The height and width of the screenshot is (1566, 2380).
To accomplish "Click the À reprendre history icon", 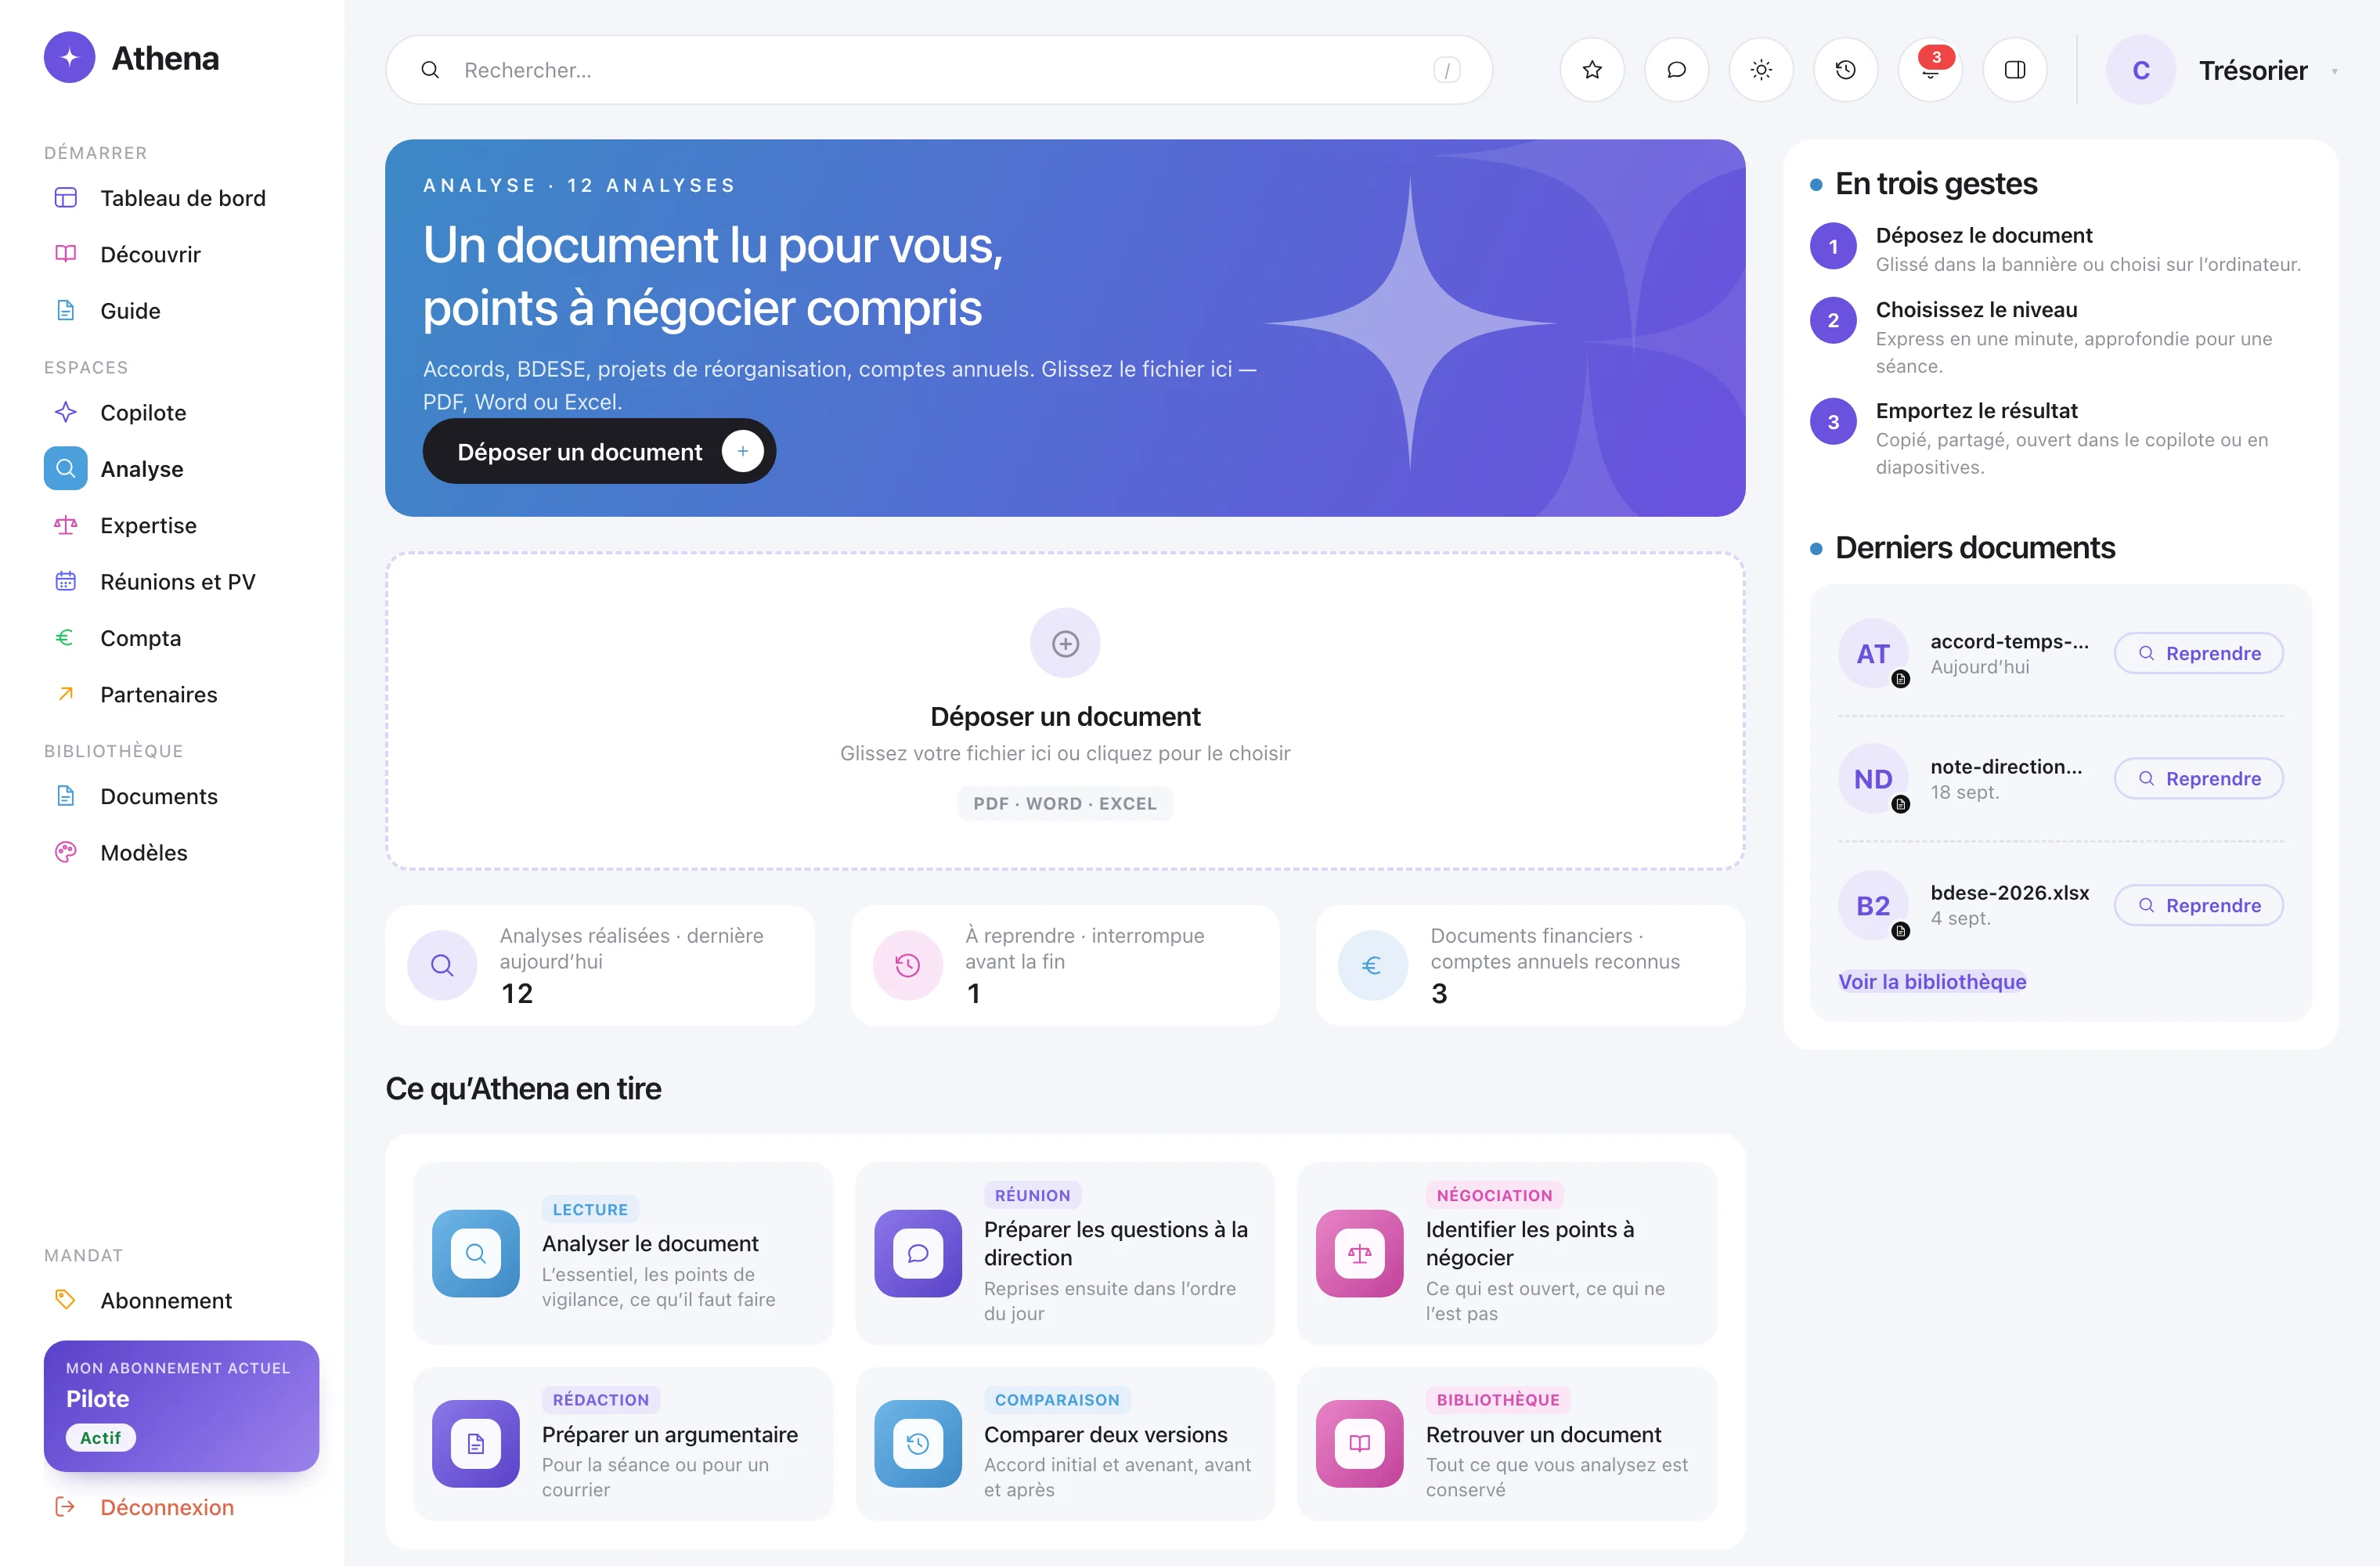I will tap(907, 965).
